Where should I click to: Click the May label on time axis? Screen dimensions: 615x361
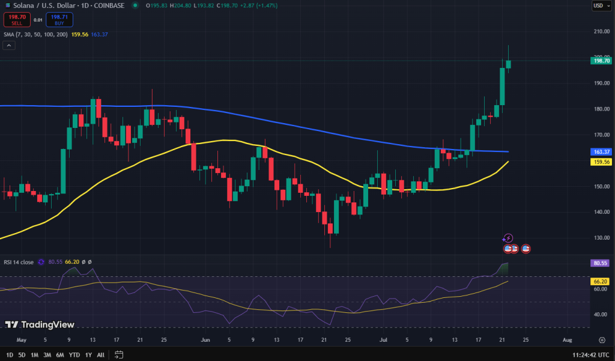click(x=22, y=340)
